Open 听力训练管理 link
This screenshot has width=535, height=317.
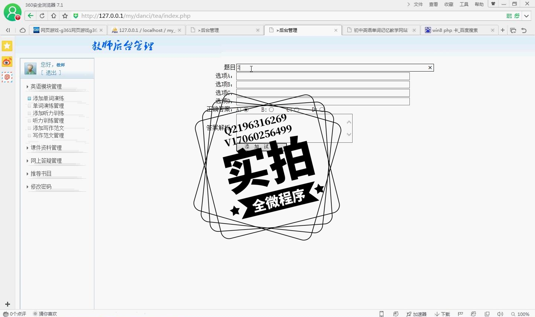(x=48, y=120)
